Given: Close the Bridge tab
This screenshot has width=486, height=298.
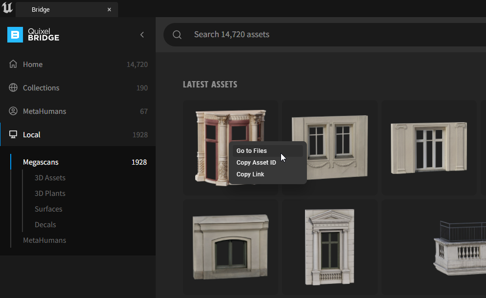Looking at the screenshot, I should tap(109, 10).
